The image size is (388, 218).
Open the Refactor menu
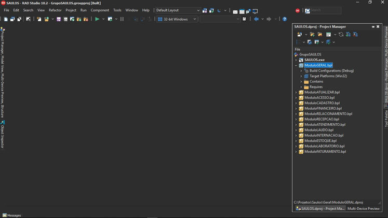coord(55,10)
